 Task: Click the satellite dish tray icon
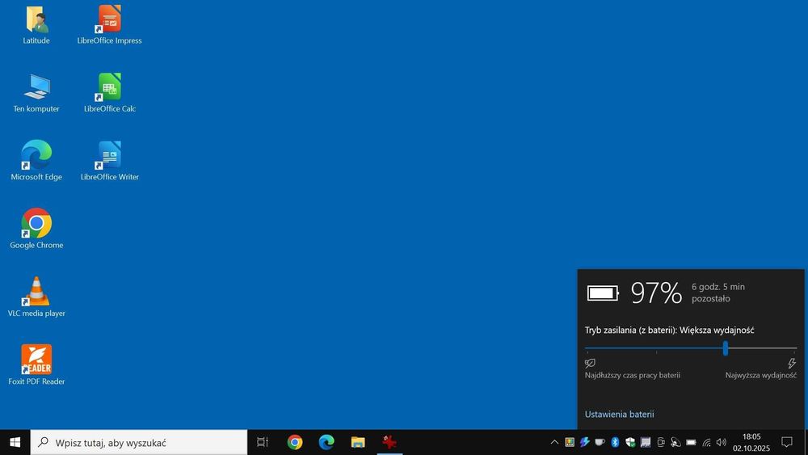click(x=675, y=442)
